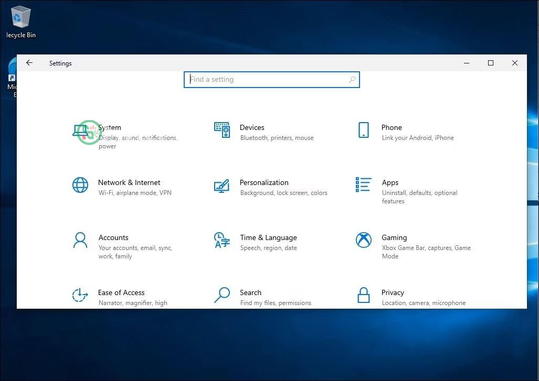Click the "Uninstall, defaults, optional features" description
This screenshot has width=539, height=381.
419,197
